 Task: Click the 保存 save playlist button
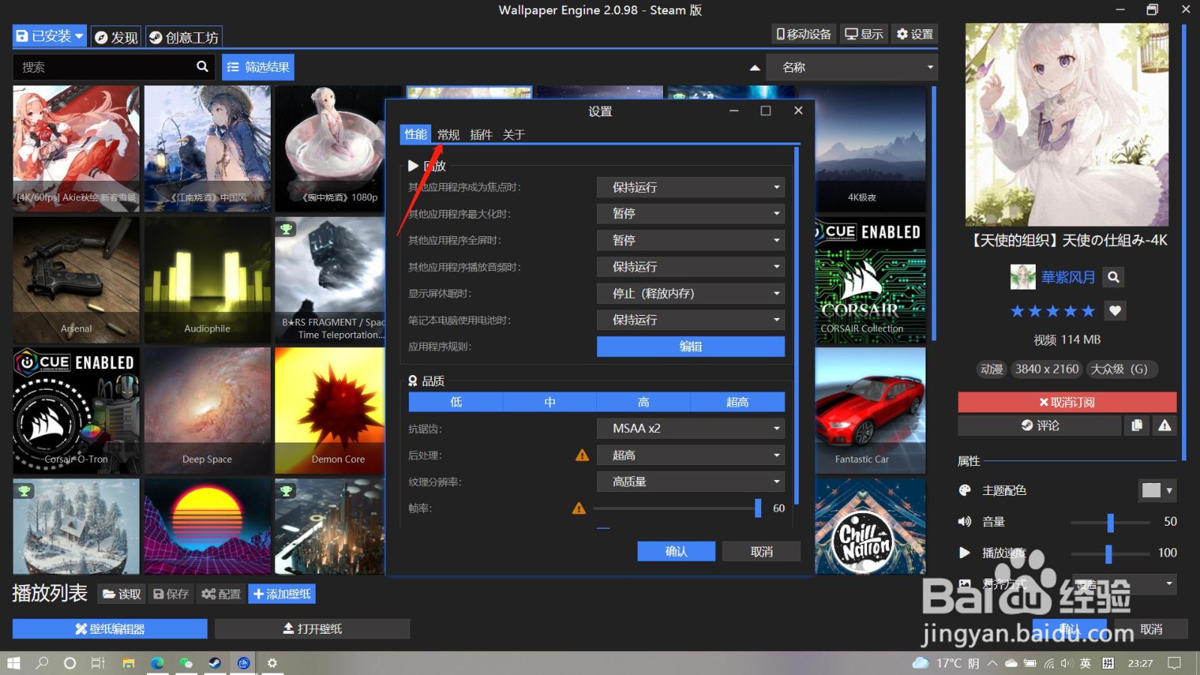[x=171, y=594]
